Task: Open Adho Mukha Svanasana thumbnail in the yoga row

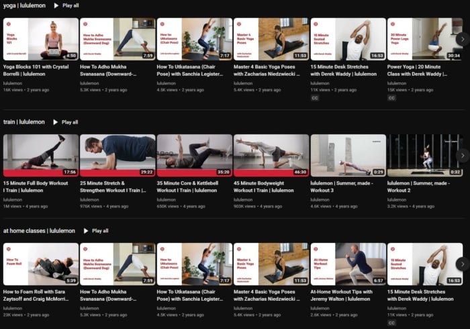Action: click(117, 39)
